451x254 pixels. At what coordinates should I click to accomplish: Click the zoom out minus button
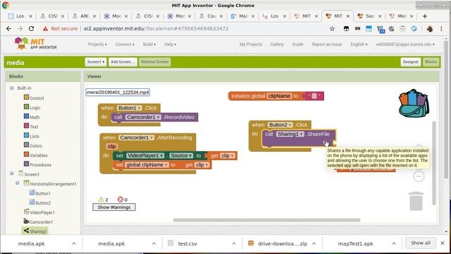[419, 176]
